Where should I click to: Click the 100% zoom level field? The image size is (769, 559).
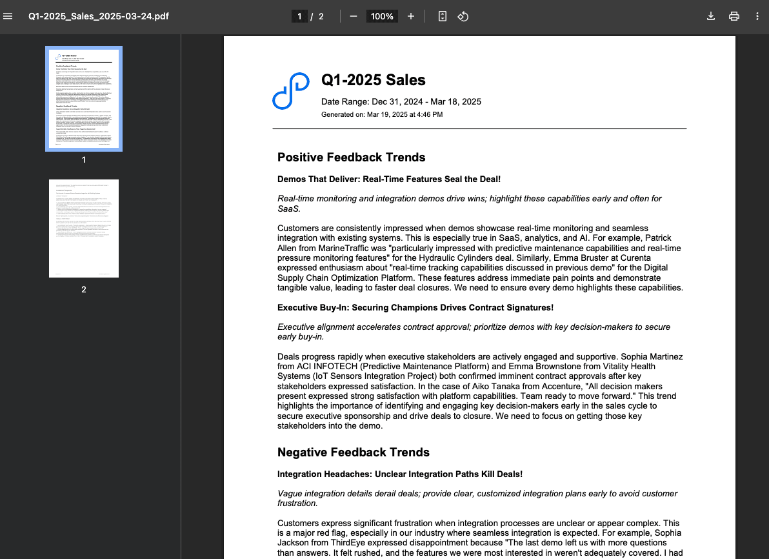pyautogui.click(x=382, y=16)
